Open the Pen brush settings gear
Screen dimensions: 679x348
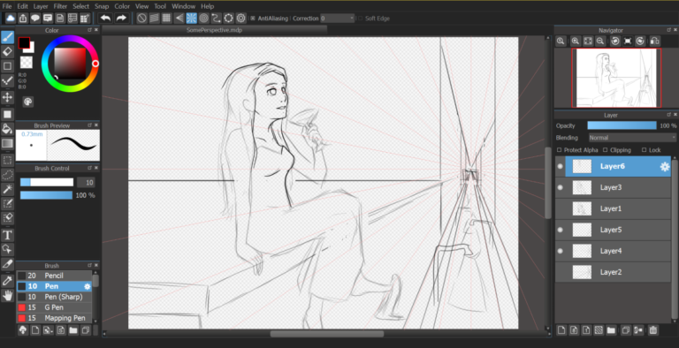point(87,286)
